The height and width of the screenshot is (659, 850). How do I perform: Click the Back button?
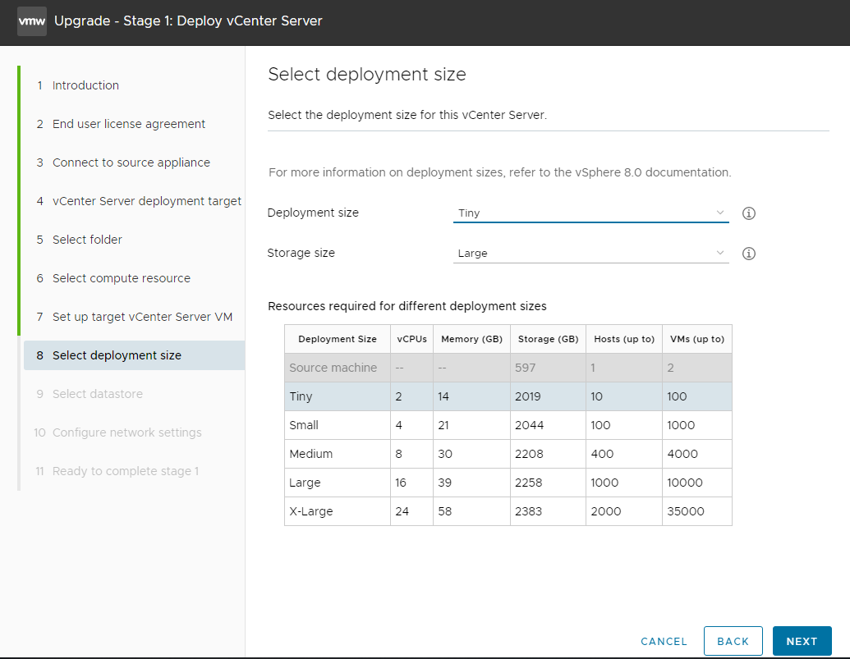(733, 641)
